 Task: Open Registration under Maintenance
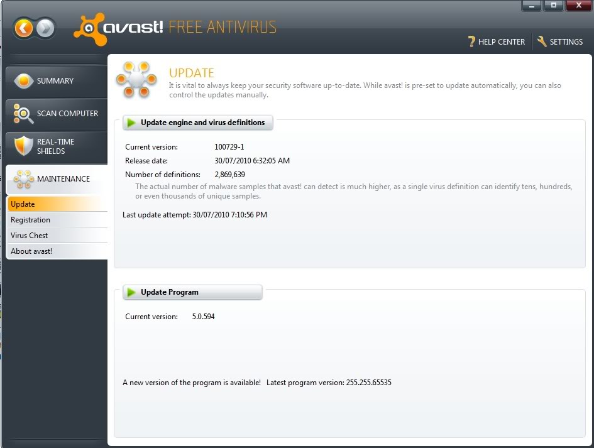(58, 220)
